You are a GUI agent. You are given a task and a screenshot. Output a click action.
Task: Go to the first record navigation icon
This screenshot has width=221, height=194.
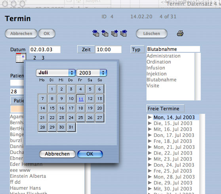pos(96,33)
